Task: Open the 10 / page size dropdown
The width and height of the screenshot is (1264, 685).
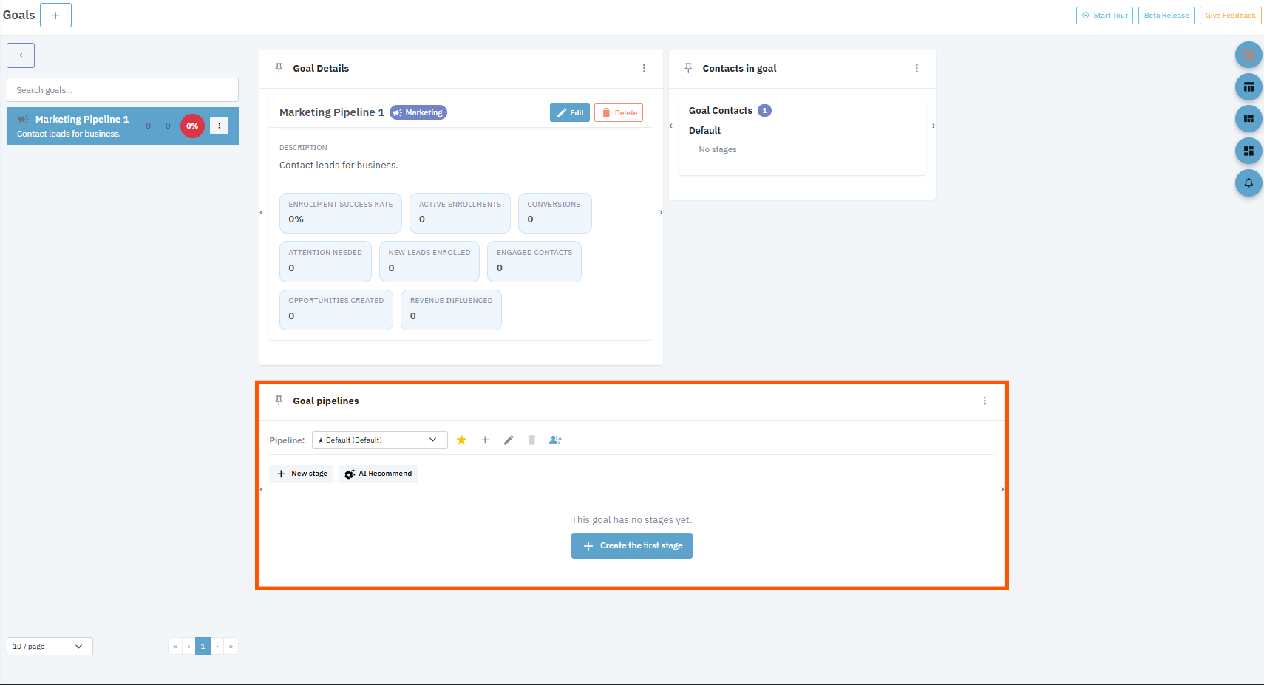Action: pos(50,647)
